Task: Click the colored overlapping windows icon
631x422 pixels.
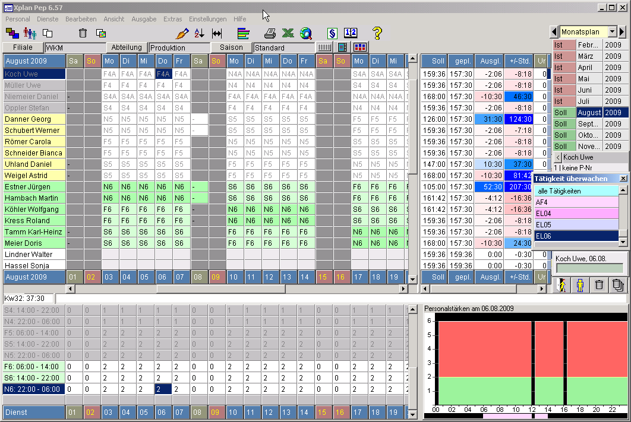Action: (100, 33)
